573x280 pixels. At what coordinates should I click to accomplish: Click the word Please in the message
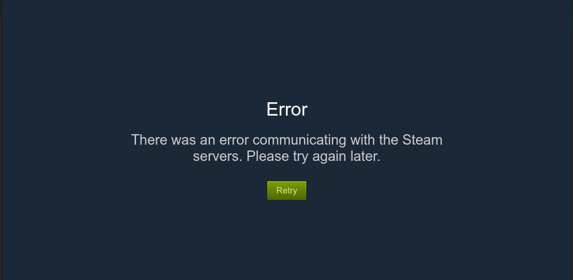point(268,156)
